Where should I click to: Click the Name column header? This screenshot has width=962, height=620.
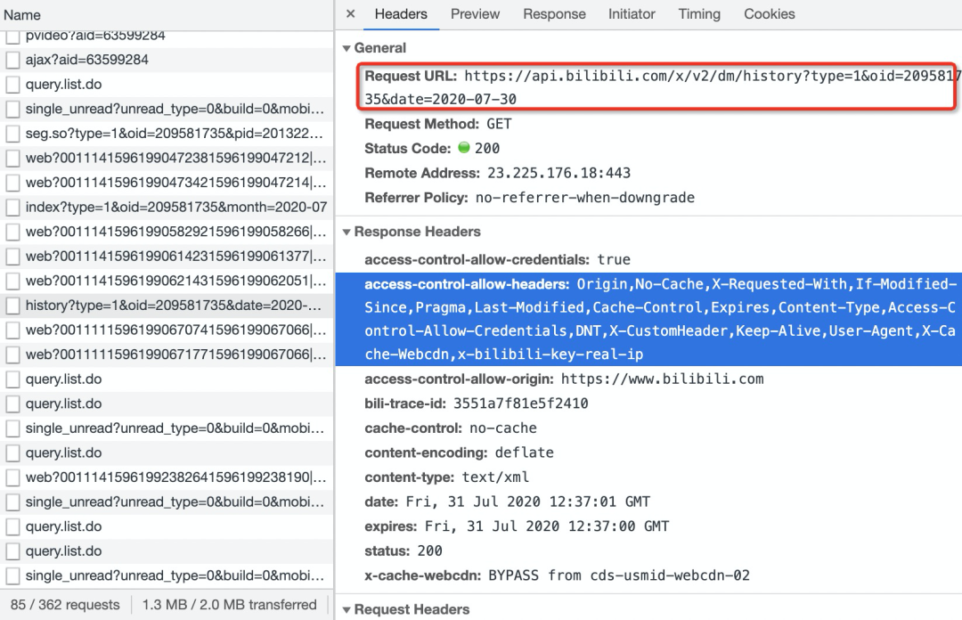click(22, 15)
